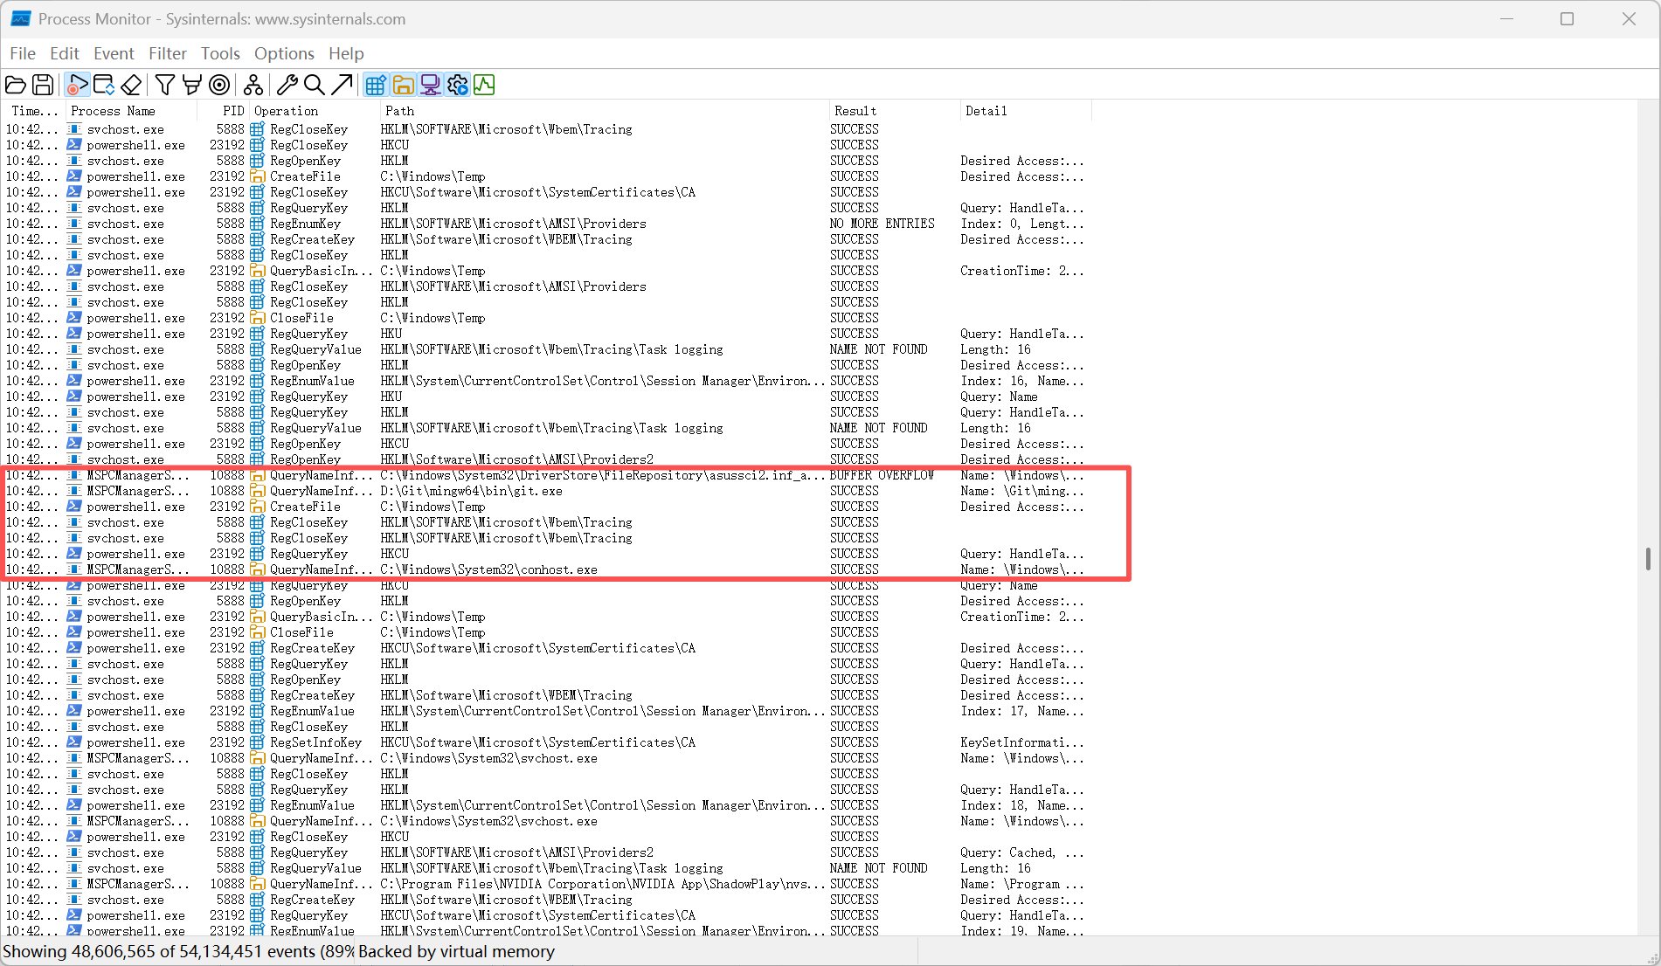Toggle the Capture events button

point(77,85)
